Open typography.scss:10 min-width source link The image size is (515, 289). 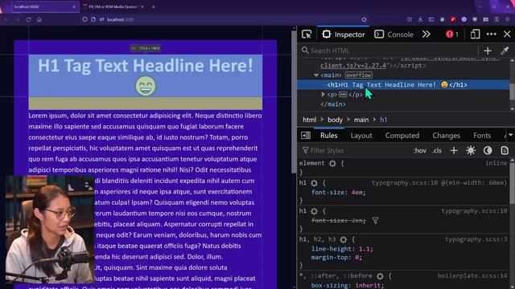[x=439, y=183]
